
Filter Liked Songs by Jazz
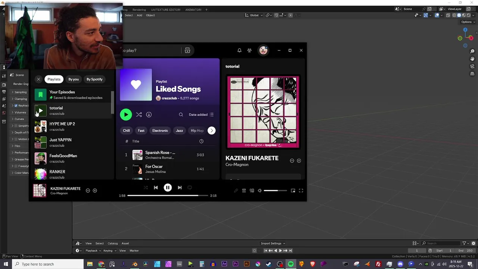pyautogui.click(x=180, y=130)
